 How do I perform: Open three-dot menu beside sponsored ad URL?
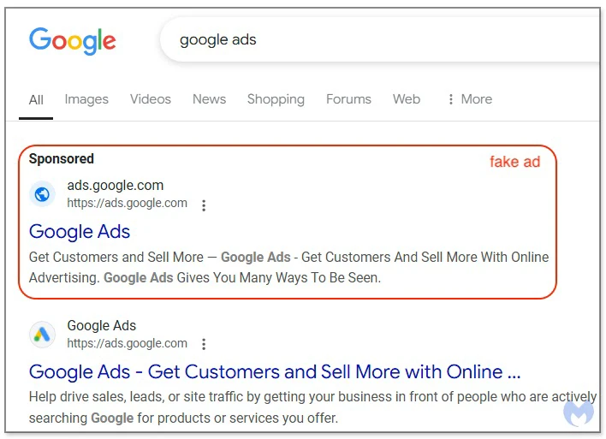click(x=204, y=205)
